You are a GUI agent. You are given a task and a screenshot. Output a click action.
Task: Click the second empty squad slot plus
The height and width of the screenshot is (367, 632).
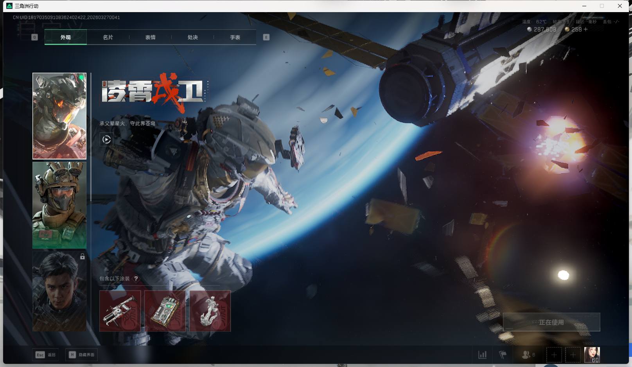[x=573, y=354]
